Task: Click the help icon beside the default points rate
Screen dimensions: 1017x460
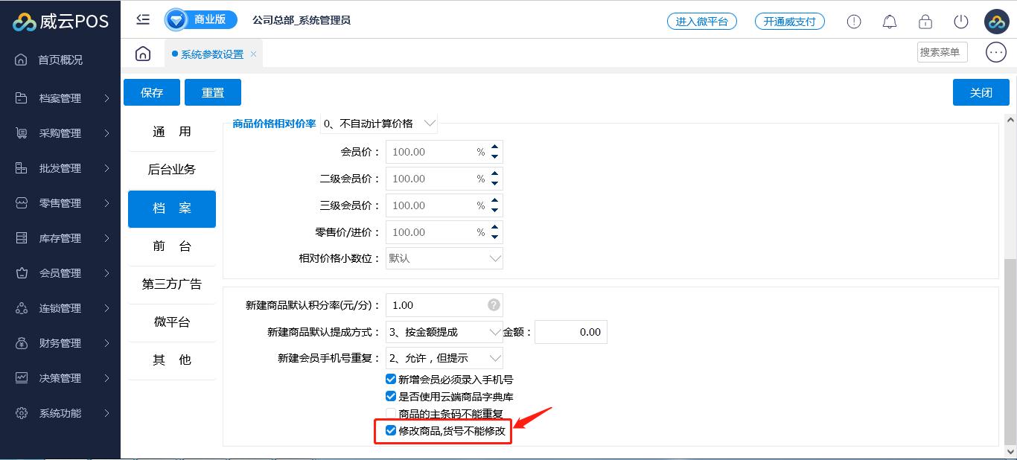Action: point(494,305)
